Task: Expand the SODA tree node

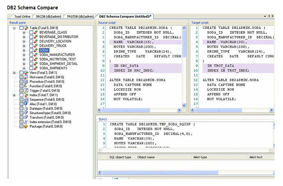Action: pyautogui.click(x=24, y=50)
